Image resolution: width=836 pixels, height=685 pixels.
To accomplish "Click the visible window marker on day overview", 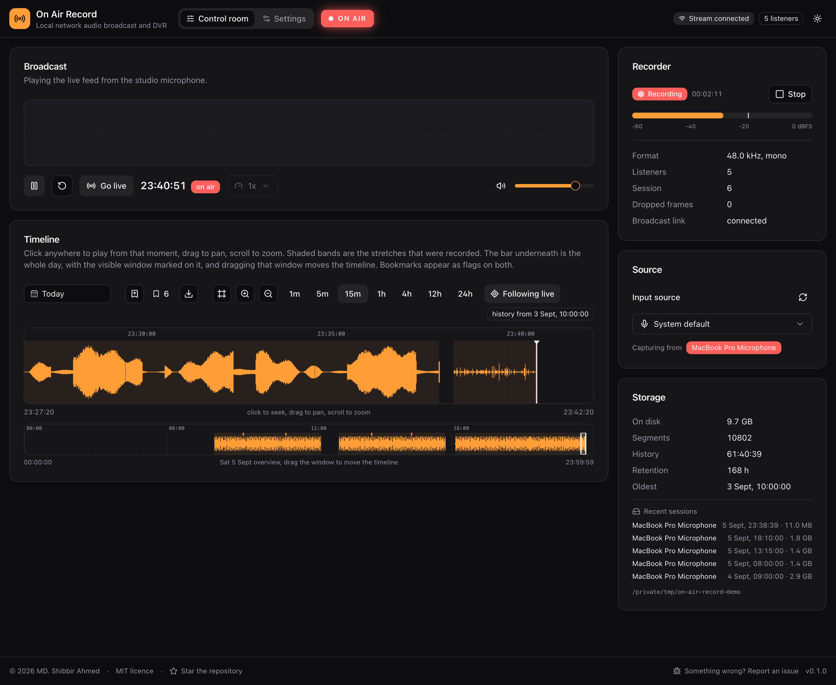I will [x=583, y=444].
